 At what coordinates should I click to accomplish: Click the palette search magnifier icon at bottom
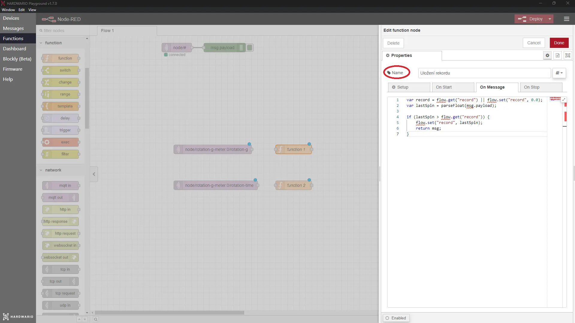96,319
